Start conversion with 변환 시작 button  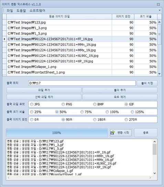point(121,133)
